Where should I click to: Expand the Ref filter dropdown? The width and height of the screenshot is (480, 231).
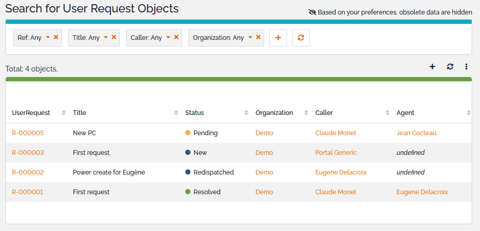[x=48, y=37]
